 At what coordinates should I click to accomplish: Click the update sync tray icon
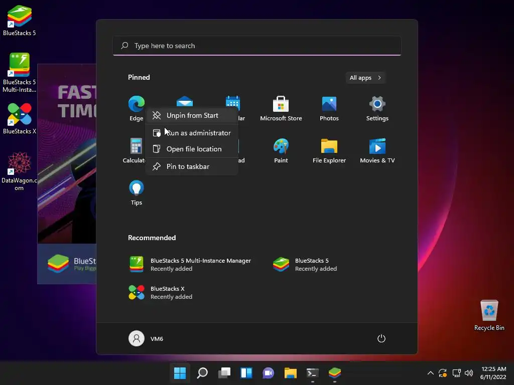(443, 373)
